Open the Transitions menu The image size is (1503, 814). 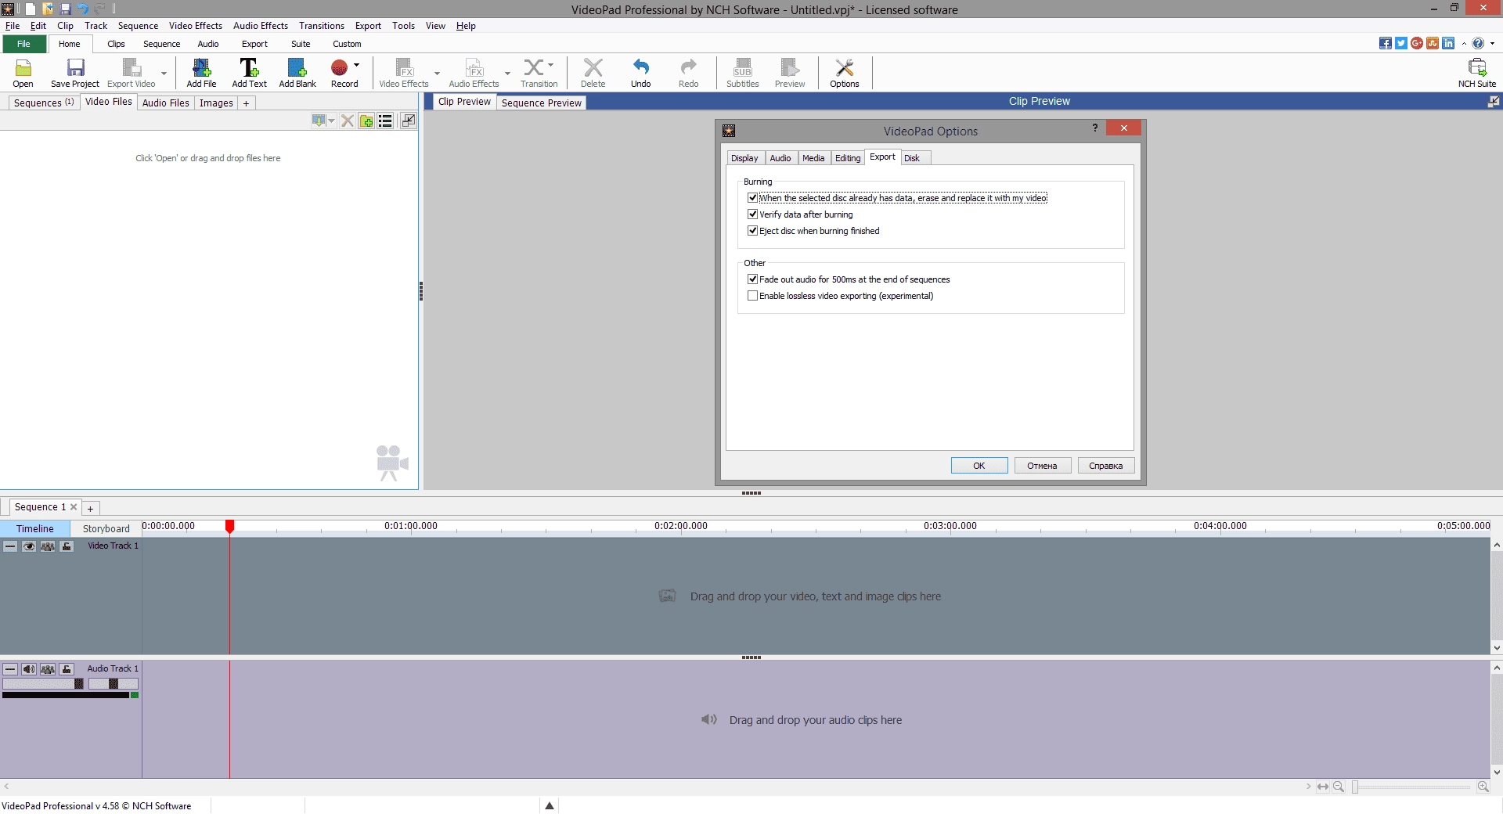click(x=321, y=26)
